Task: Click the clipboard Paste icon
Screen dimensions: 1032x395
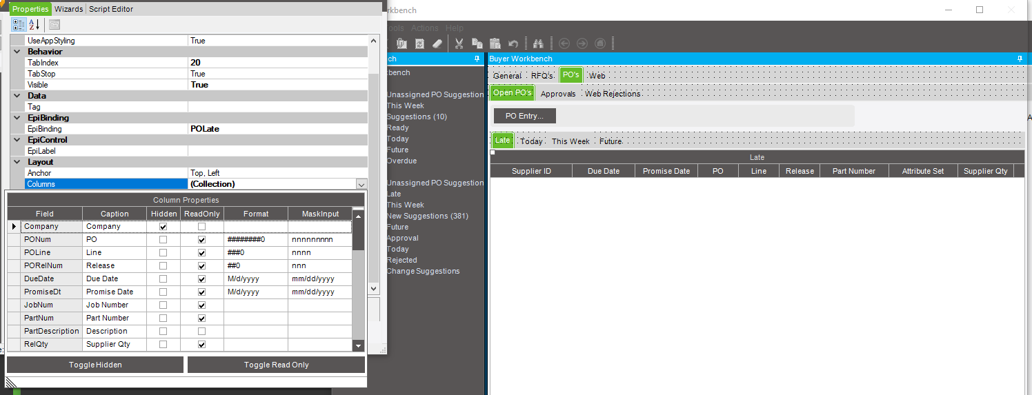Action: [495, 43]
